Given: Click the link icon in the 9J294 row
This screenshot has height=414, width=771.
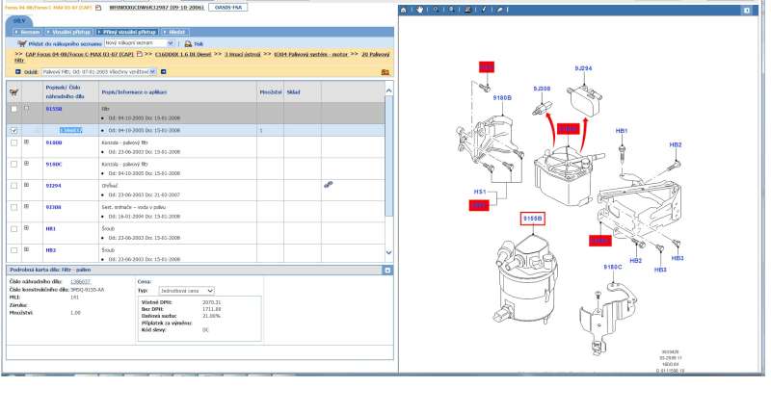Looking at the screenshot, I should 328,184.
